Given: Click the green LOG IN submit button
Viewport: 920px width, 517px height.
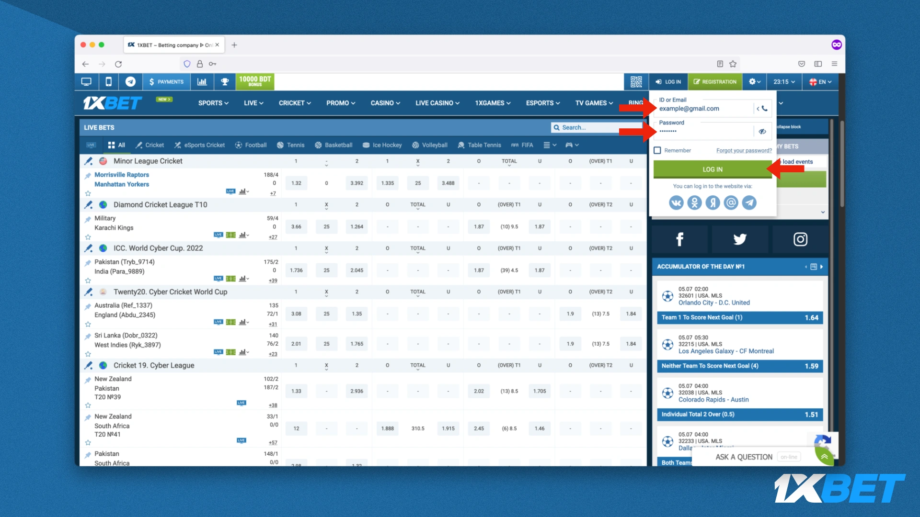Looking at the screenshot, I should [x=713, y=169].
